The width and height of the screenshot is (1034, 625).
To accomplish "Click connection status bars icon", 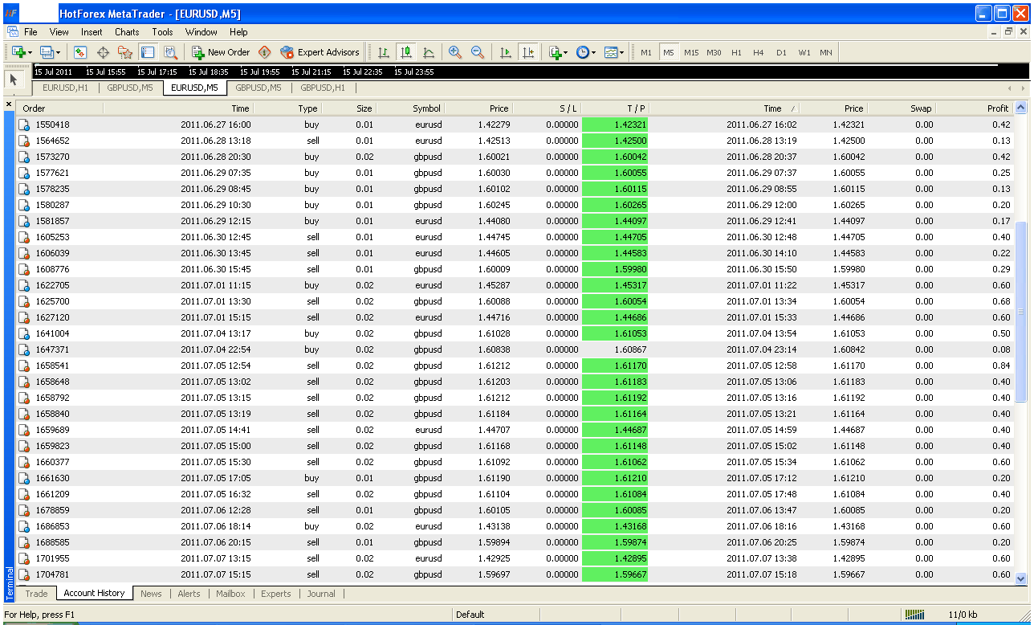I will click(x=914, y=615).
